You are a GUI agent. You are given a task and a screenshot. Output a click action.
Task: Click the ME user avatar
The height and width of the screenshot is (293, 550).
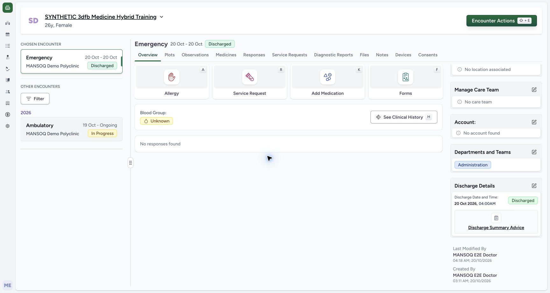[8, 285]
